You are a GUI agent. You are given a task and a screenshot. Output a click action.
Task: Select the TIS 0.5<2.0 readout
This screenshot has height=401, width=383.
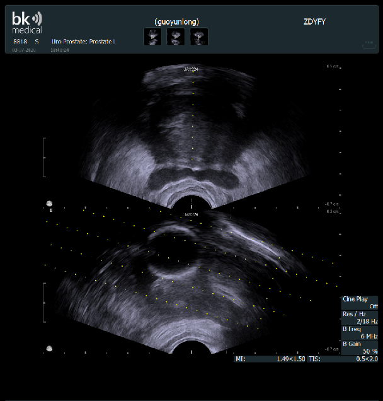coord(343,359)
